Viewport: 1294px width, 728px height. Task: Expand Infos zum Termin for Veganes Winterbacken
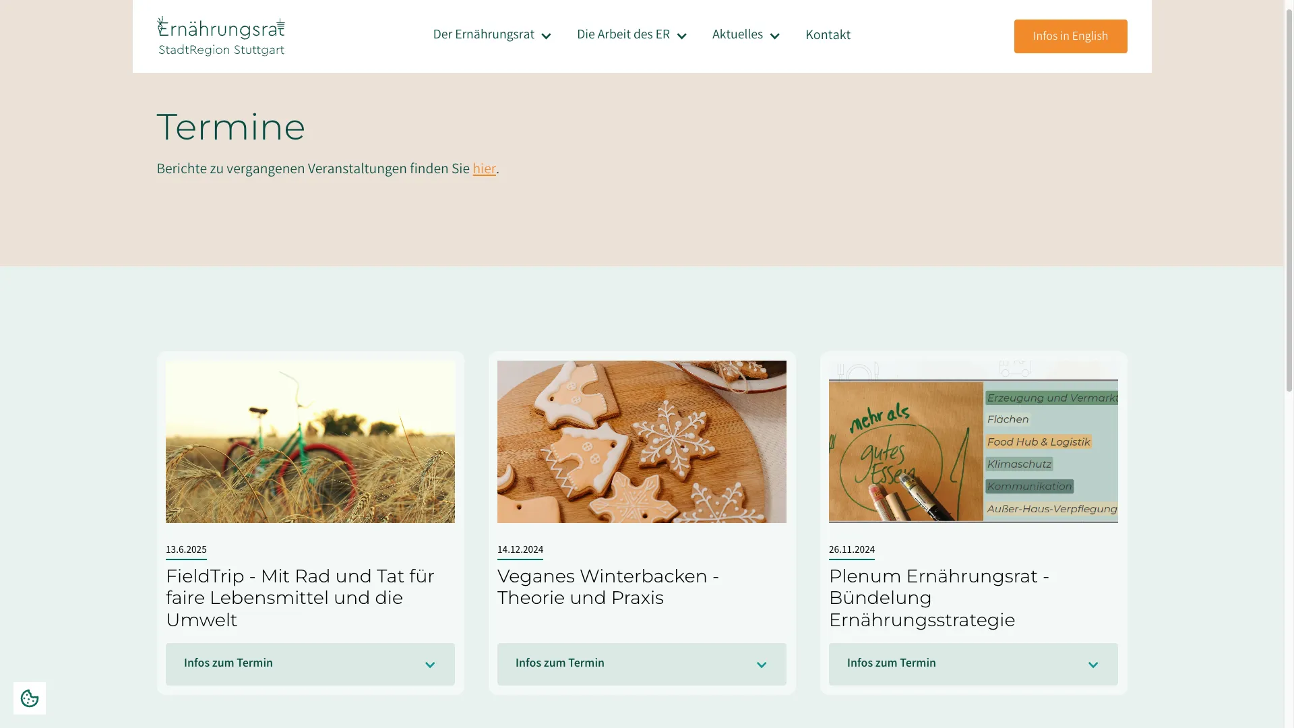(x=642, y=664)
